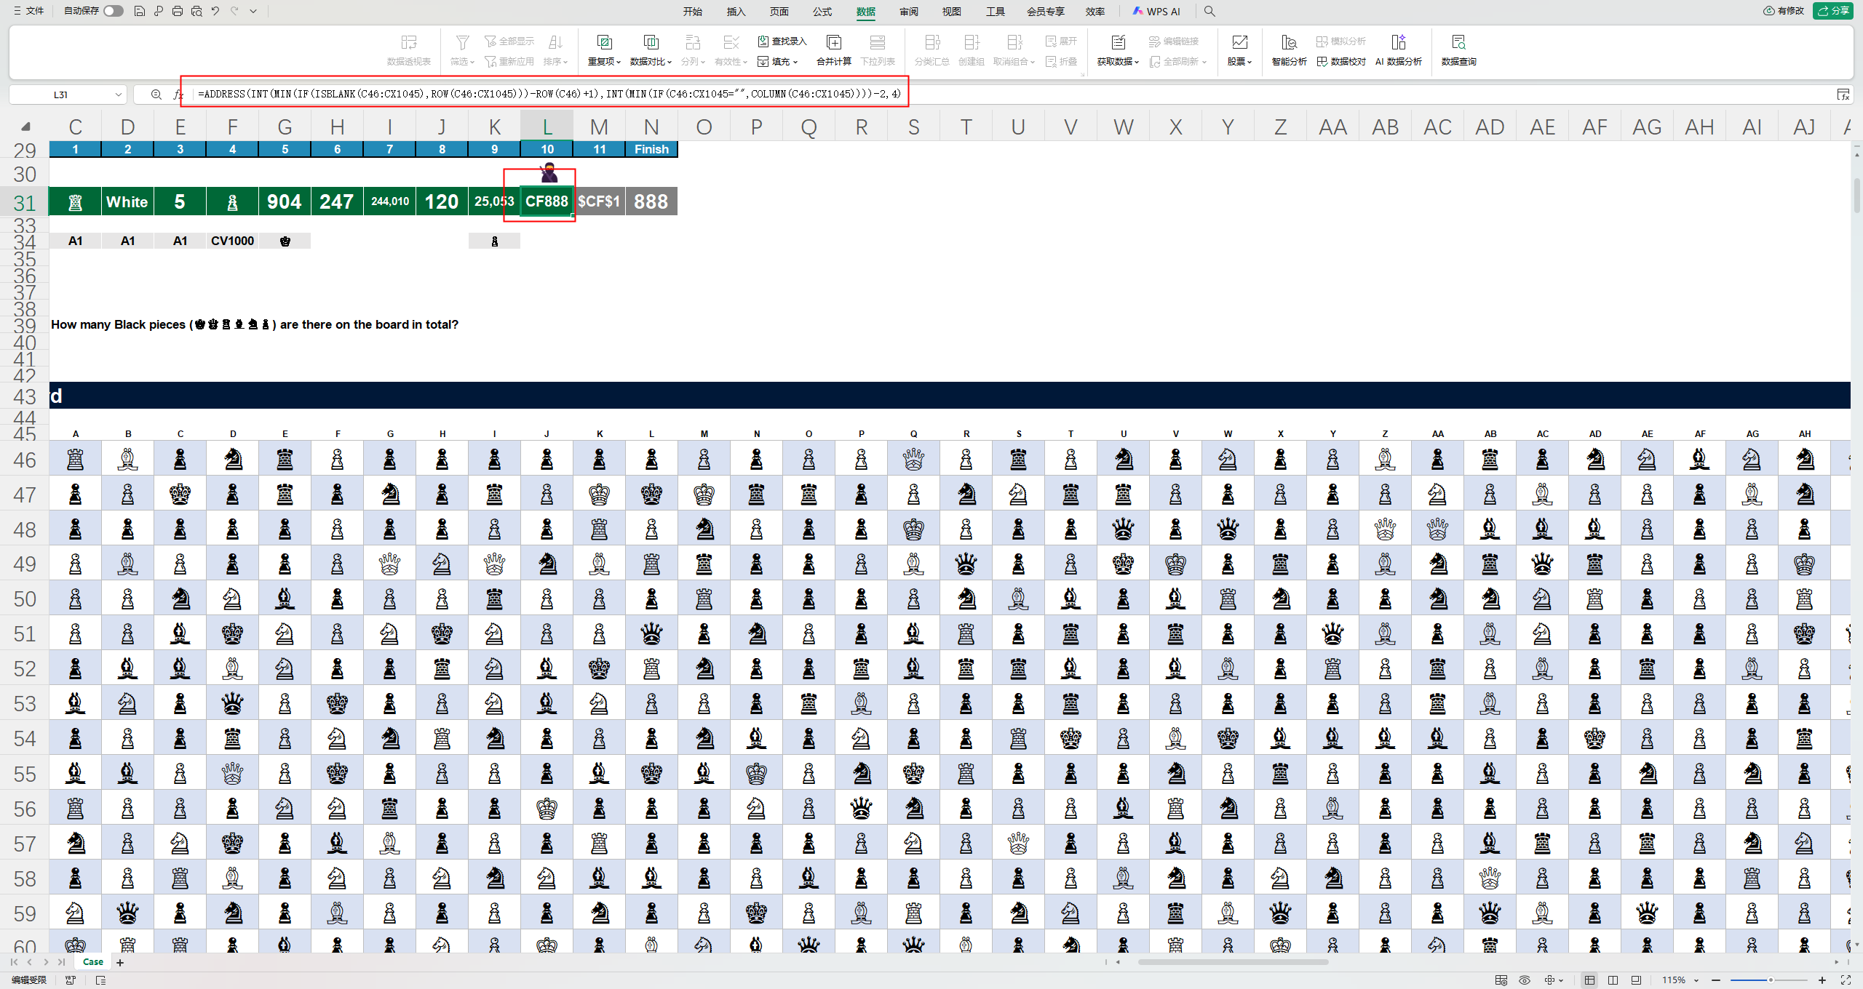Expand the 115% zoom level dropdown
The image size is (1863, 989).
1696,980
